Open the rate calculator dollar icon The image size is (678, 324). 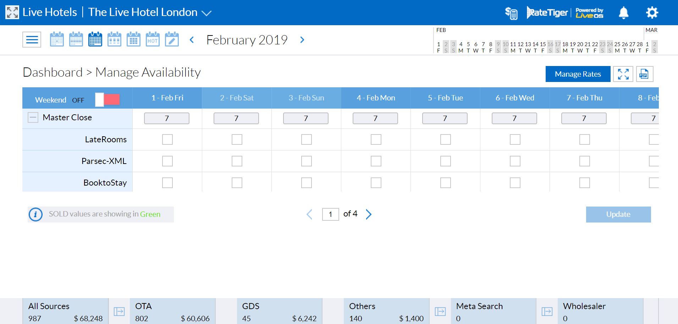tap(511, 13)
